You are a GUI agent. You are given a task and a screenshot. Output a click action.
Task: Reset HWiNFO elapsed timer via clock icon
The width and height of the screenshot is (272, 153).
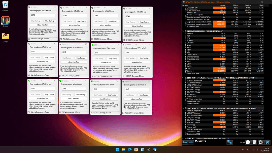[x=248, y=142]
